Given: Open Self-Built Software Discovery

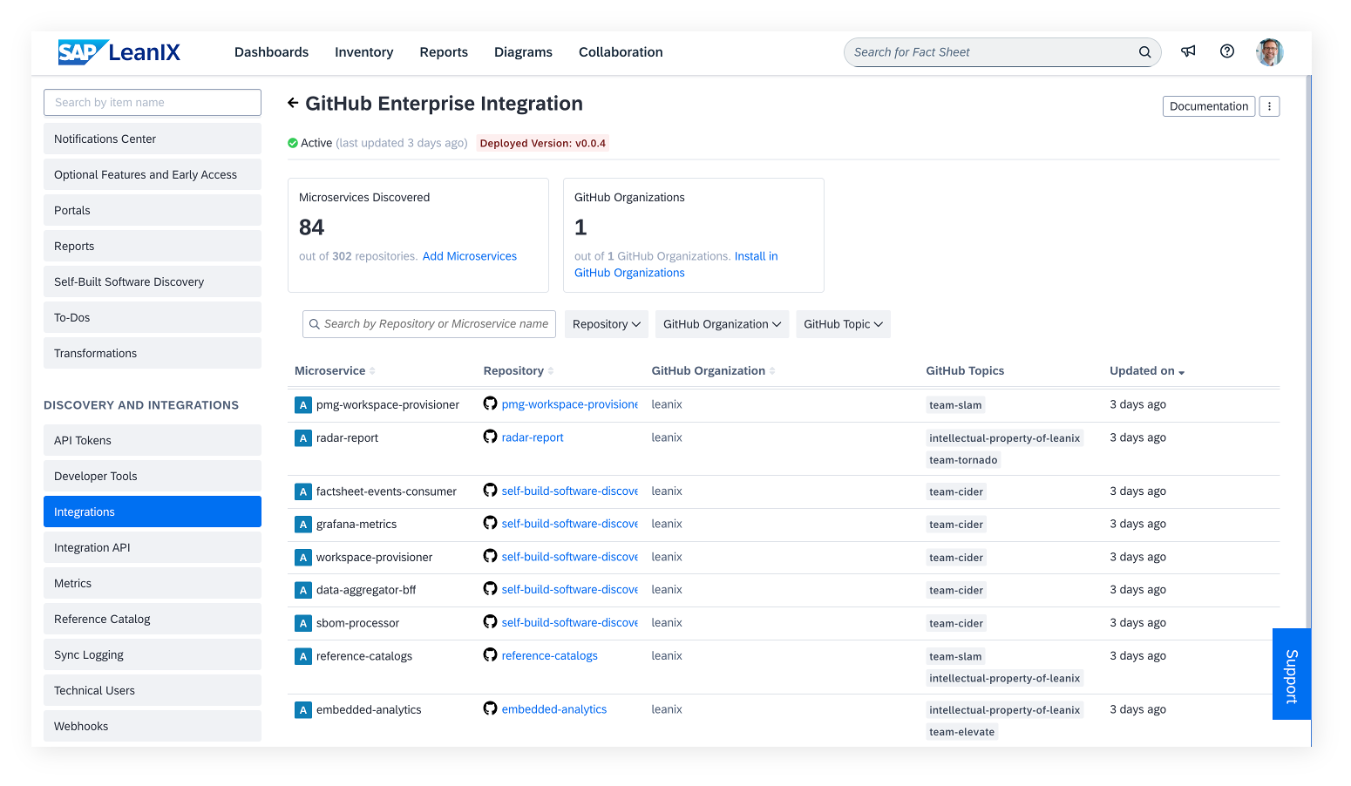Looking at the screenshot, I should [x=153, y=281].
